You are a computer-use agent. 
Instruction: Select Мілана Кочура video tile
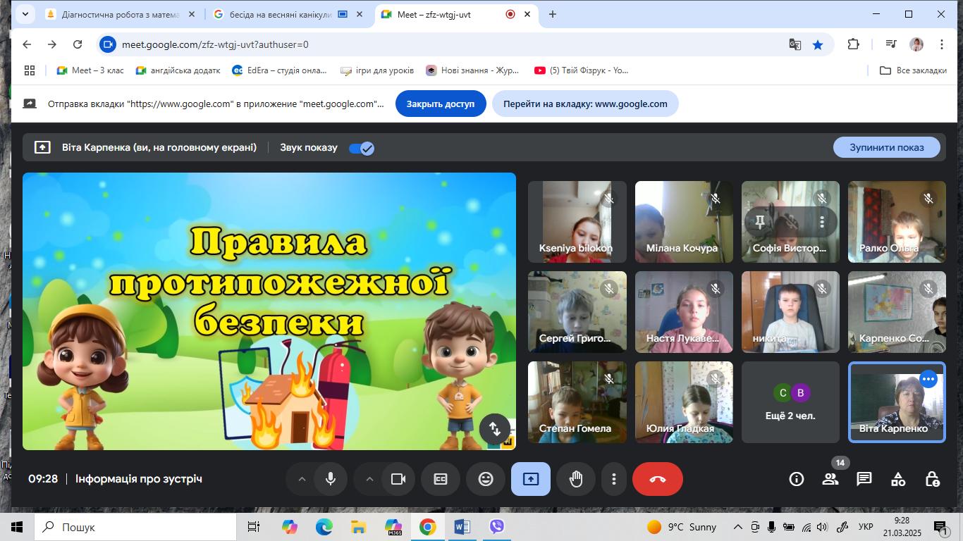click(x=684, y=222)
